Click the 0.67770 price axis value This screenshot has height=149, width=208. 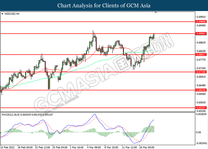[201, 60]
